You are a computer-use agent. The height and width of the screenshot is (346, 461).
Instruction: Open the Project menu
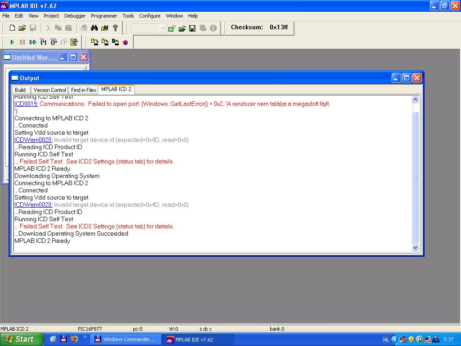pos(51,16)
